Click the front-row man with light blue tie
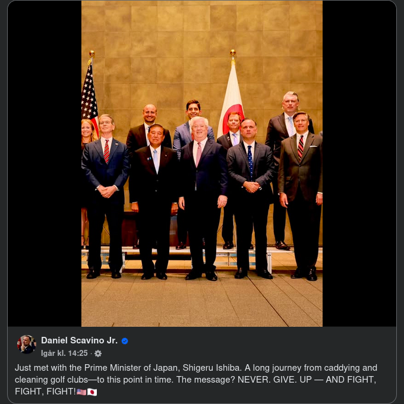This screenshot has height=404, width=404. (154, 201)
